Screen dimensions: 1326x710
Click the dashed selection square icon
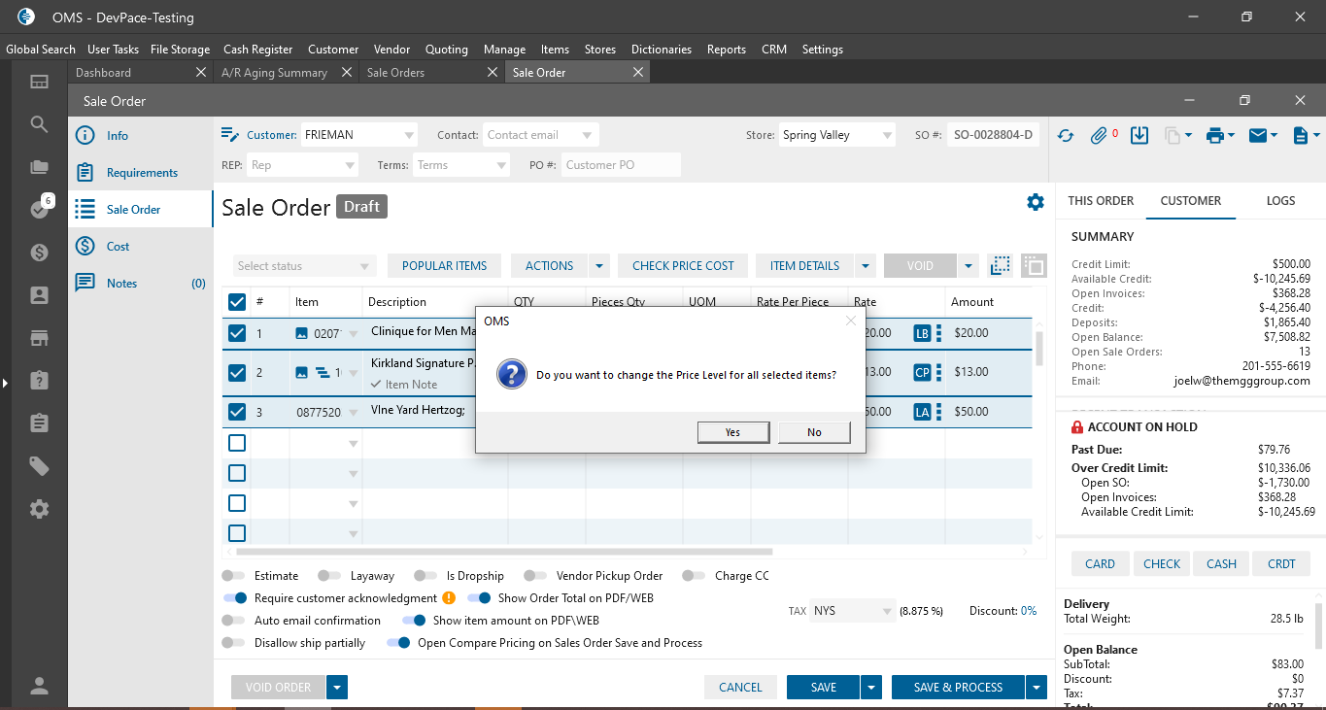click(1000, 265)
